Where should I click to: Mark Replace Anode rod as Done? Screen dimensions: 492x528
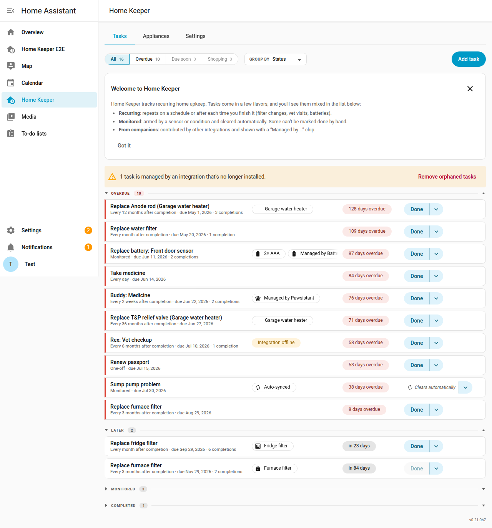[x=417, y=209]
